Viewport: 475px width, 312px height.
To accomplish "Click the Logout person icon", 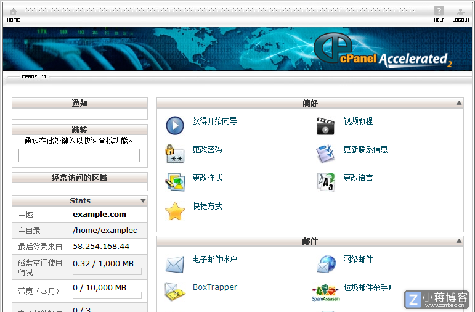I will tap(460, 12).
